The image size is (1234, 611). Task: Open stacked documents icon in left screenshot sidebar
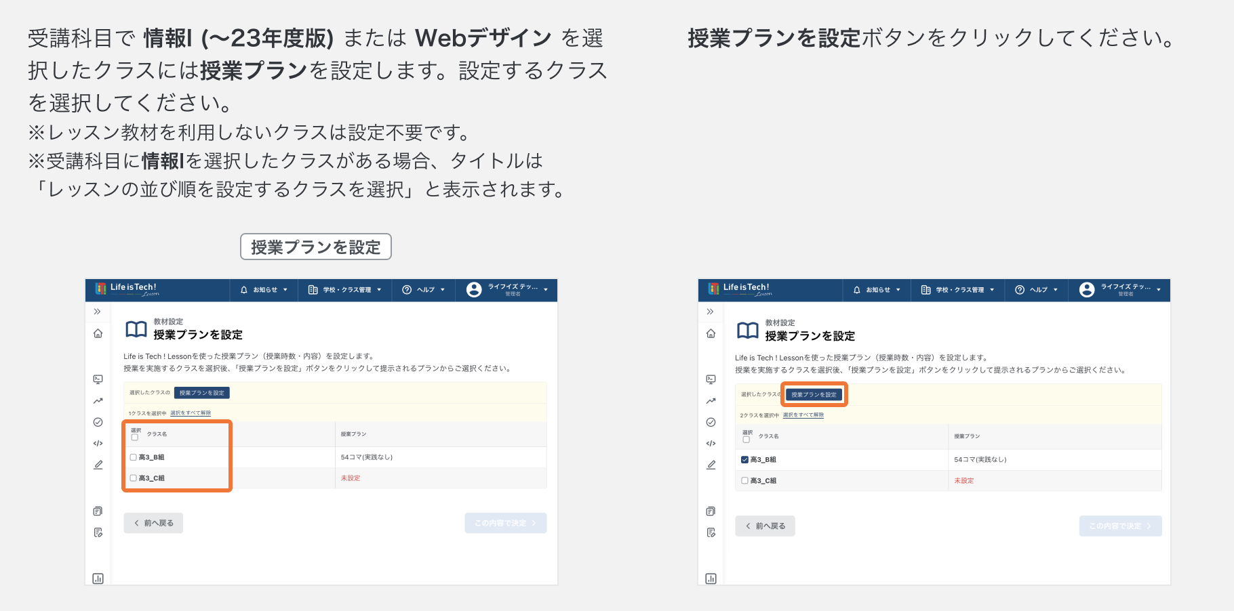click(98, 511)
